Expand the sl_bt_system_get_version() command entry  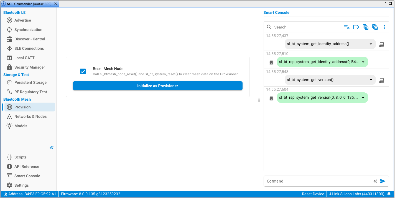(x=371, y=80)
